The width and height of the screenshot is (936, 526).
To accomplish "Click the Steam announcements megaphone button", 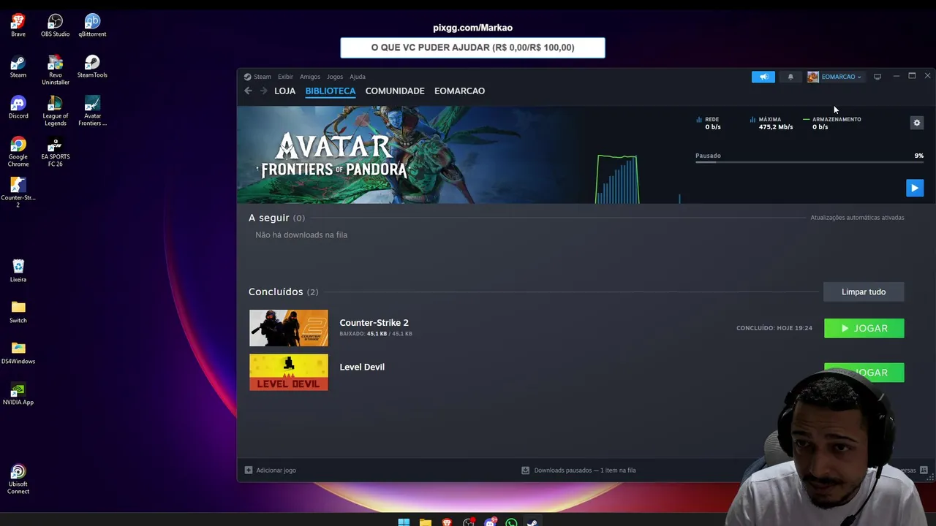I will pos(763,77).
